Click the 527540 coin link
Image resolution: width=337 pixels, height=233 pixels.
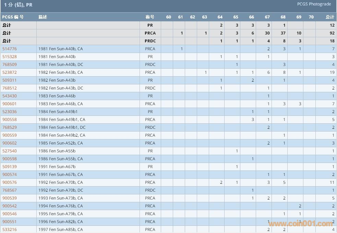[x=10, y=151]
